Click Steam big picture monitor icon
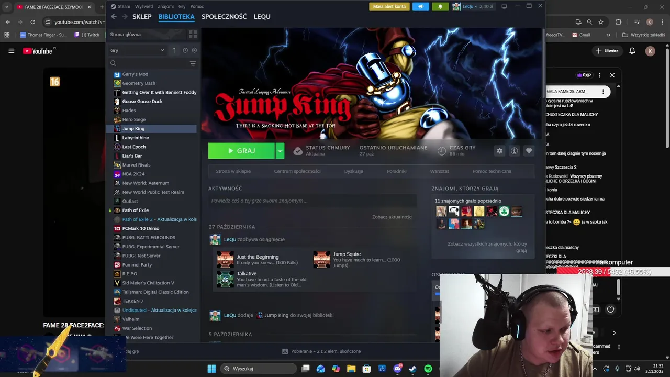Image resolution: width=670 pixels, height=377 pixels. (x=504, y=6)
